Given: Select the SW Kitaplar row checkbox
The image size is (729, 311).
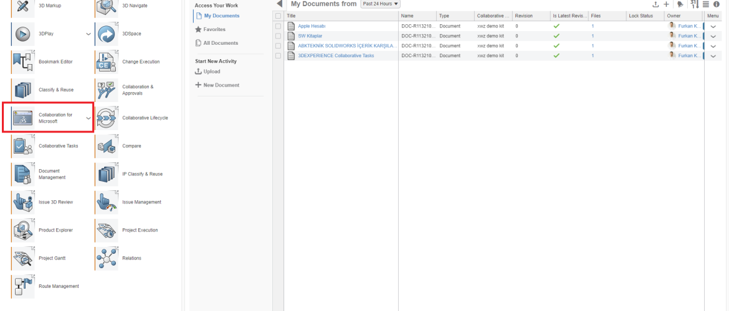Looking at the screenshot, I should pyautogui.click(x=278, y=36).
